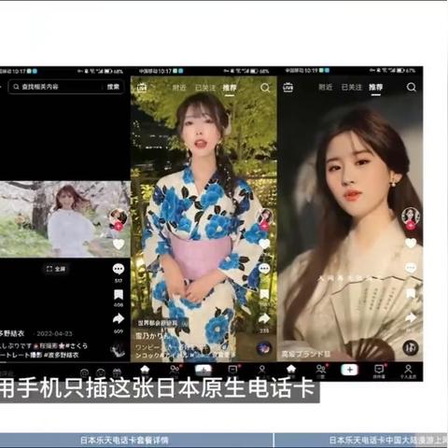Like the kimono video with heart icon

click(264, 245)
